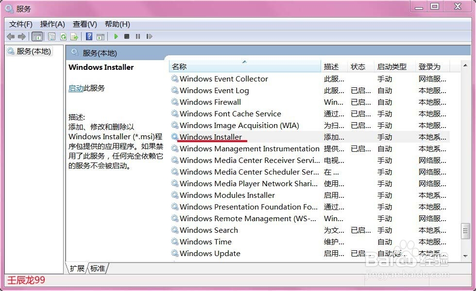Click 添加... description of Windows Installer row
The height and width of the screenshot is (291, 476).
(334, 137)
